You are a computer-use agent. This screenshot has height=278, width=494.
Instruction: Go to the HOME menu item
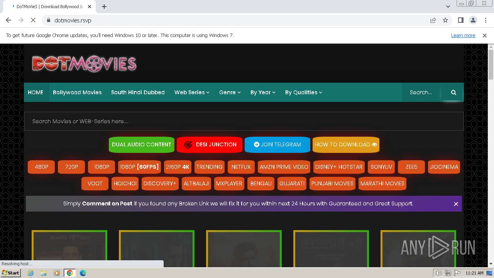36,92
